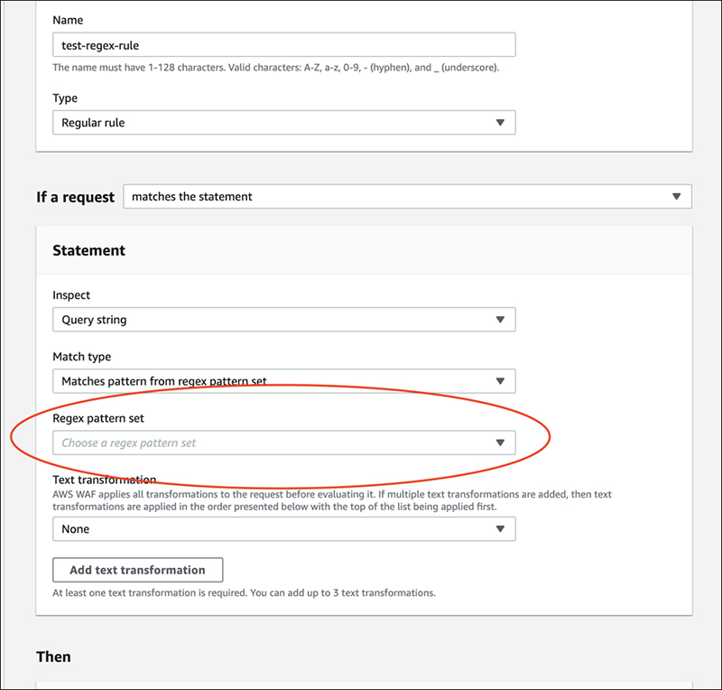Click the "If a request" label
Screen dimensions: 722x690
pos(76,197)
